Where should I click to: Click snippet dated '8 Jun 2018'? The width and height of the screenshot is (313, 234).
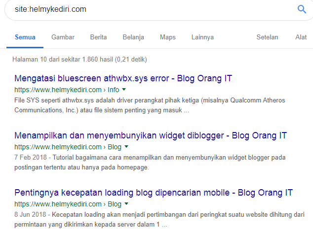coord(159,219)
